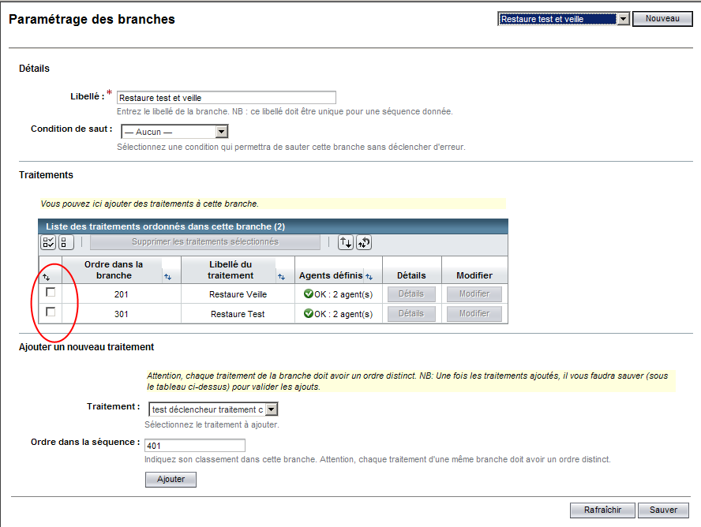Click the select-all rows toolbar icon
Viewport: 701px width, 527px height.
(x=48, y=243)
